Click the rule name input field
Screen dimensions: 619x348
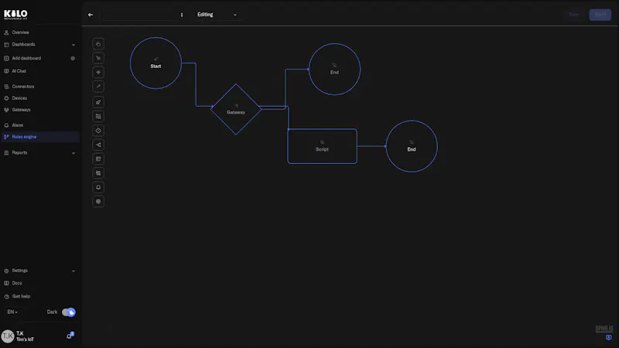pyautogui.click(x=139, y=15)
